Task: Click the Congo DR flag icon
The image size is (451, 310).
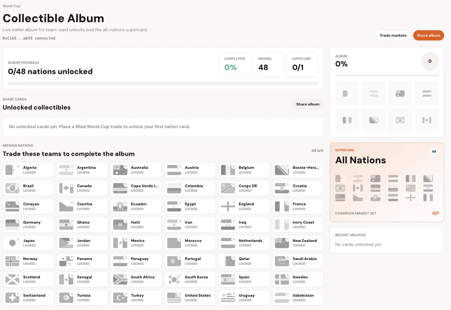Action: (x=228, y=188)
